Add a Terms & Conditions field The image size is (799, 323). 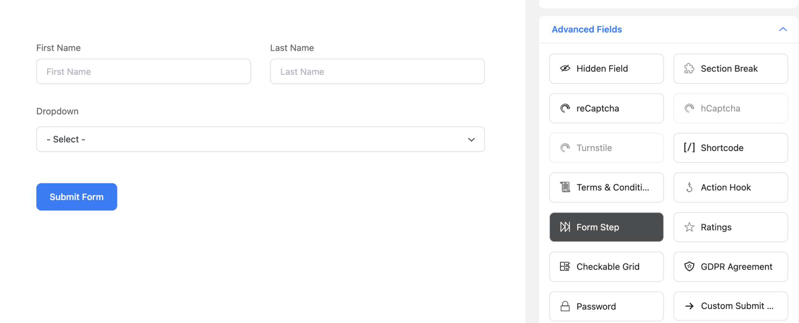606,187
